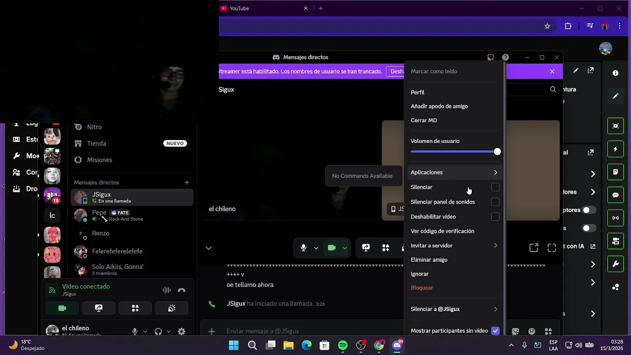Mute microphone in call control bar
Viewport: 631px width, 355px height.
pyautogui.click(x=304, y=248)
